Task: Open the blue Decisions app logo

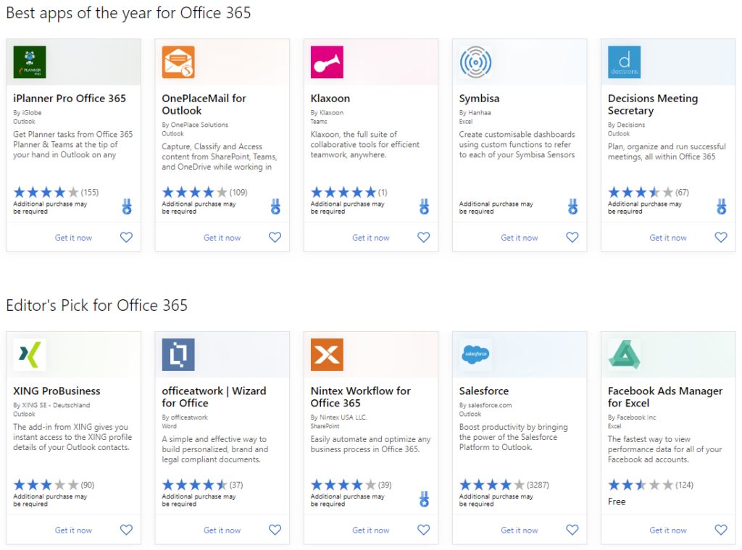Action: (x=624, y=62)
